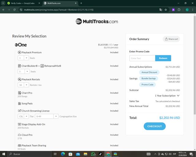The height and width of the screenshot is (157, 196).
Task: Click the Song Pads icon
Action: click(x=19, y=103)
